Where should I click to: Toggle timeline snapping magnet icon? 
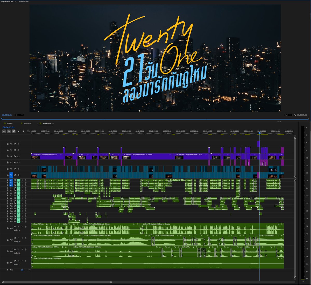pos(9,131)
